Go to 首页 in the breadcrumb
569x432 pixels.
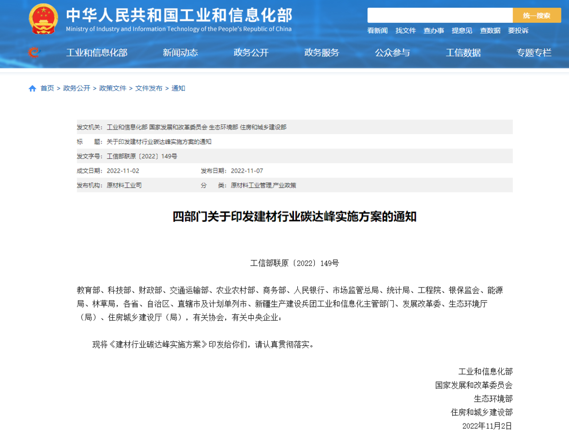(47, 88)
